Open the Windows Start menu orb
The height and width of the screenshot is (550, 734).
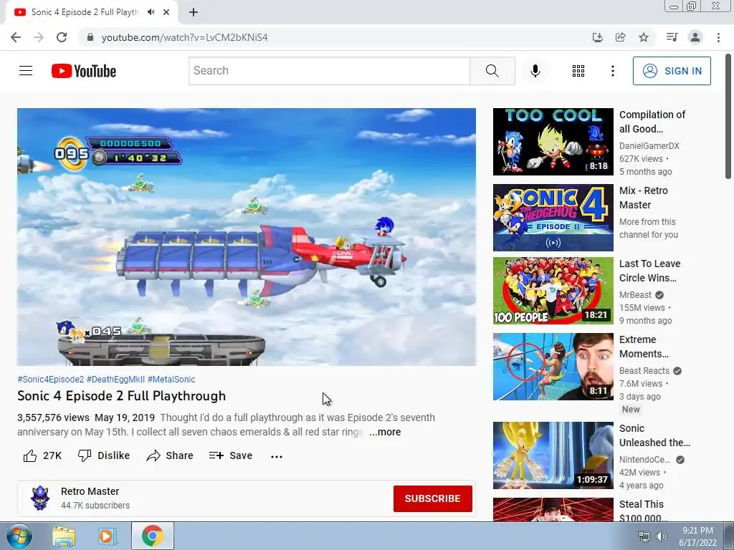(x=18, y=536)
